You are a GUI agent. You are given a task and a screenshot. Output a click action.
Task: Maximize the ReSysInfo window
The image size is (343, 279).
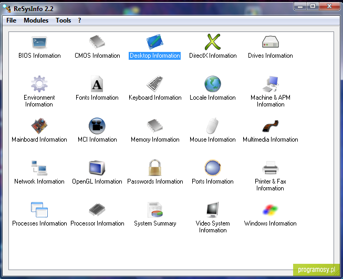pyautogui.click(x=313, y=6)
